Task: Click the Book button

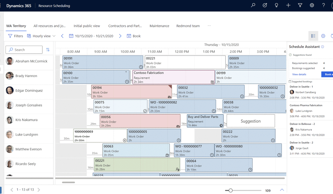Action: [x=134, y=36]
